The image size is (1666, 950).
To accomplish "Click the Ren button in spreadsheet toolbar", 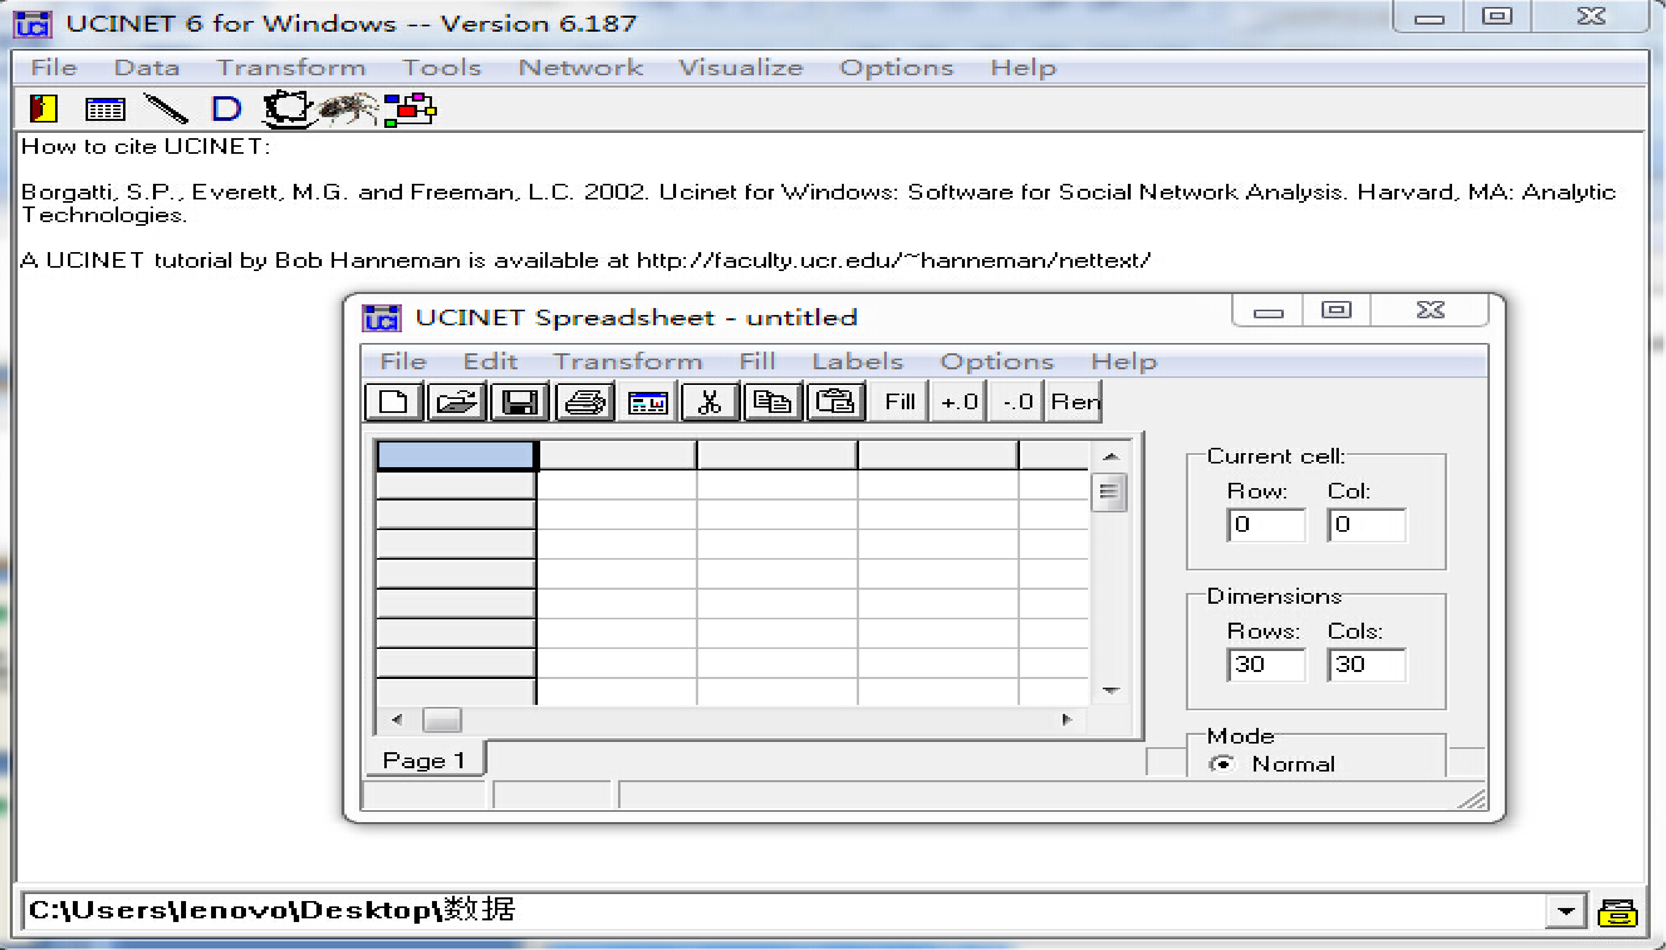I will coord(1074,401).
